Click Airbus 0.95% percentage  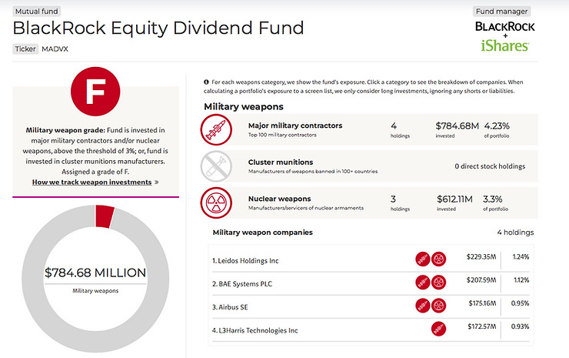(x=520, y=303)
